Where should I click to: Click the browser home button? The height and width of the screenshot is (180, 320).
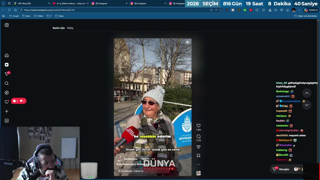point(15,10)
